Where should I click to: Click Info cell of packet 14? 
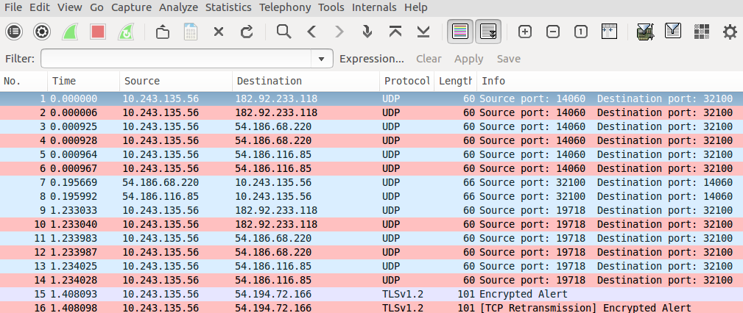click(x=606, y=281)
